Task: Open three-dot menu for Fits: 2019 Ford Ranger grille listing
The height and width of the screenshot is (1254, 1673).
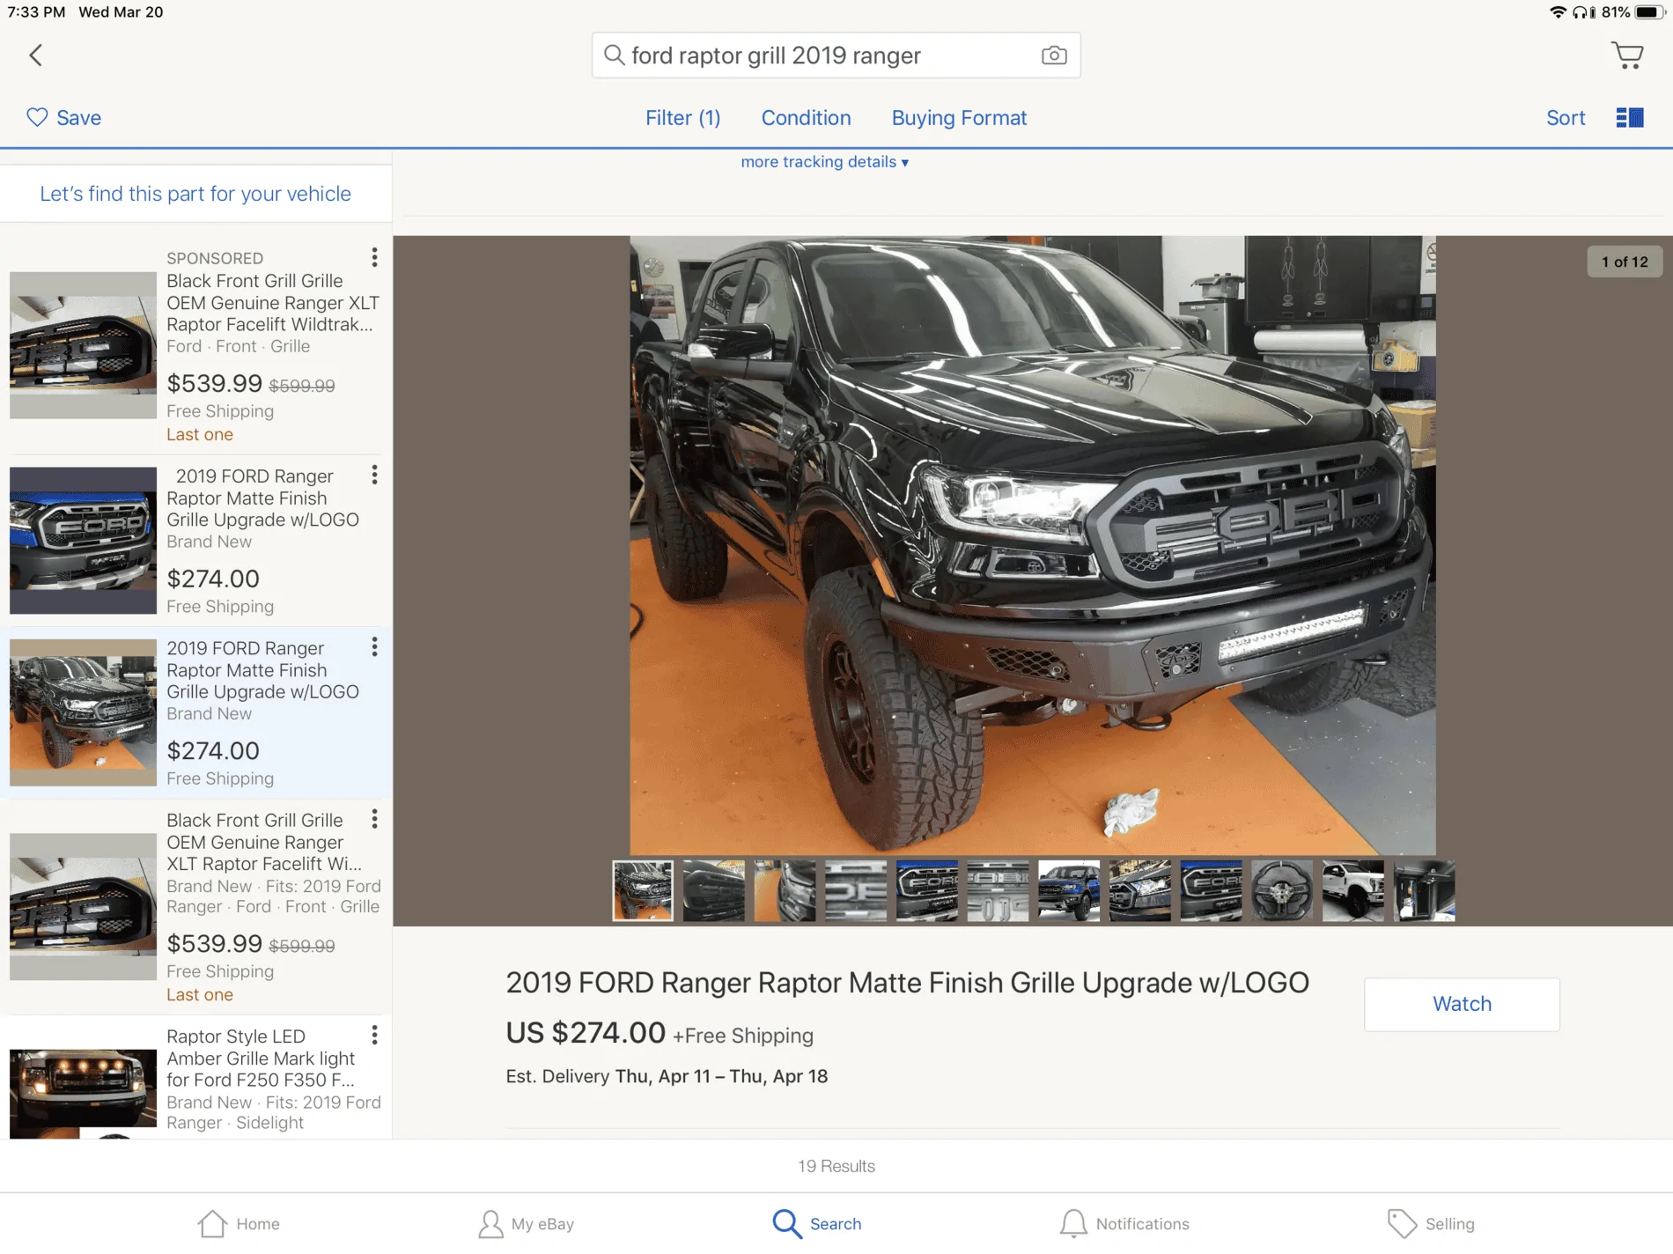Action: pyautogui.click(x=374, y=819)
